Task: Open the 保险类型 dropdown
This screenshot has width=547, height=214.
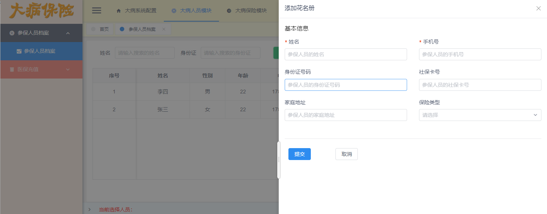Action: point(480,115)
